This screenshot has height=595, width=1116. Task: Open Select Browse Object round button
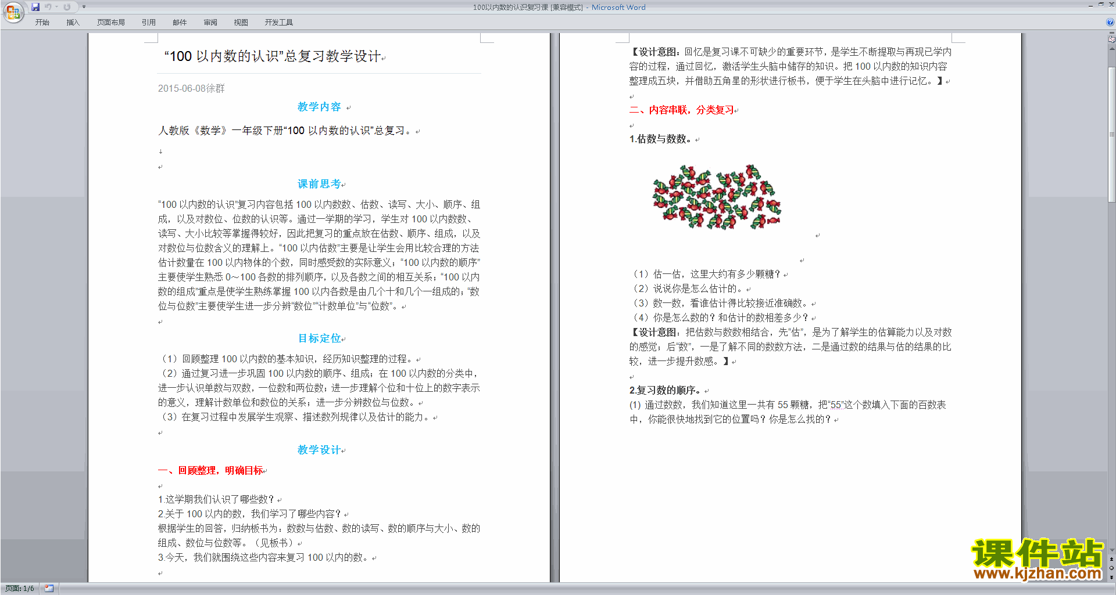(x=1111, y=568)
